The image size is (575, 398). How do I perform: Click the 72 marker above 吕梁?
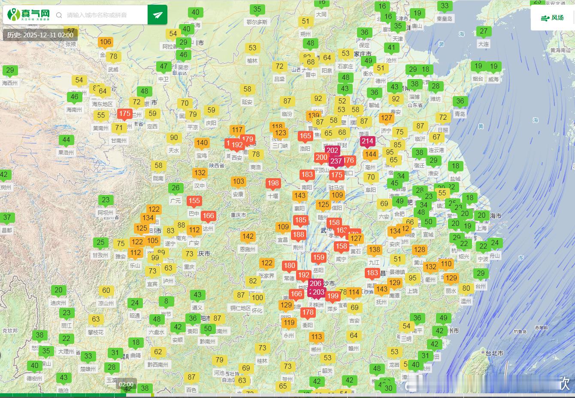click(x=279, y=67)
